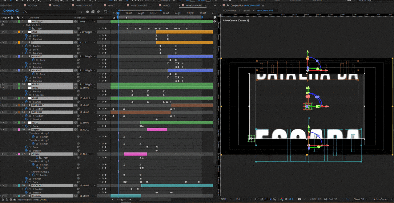Add keyframe diamond on the Slider row
Viewport: 394px width, 203px height.
click(x=103, y=29)
